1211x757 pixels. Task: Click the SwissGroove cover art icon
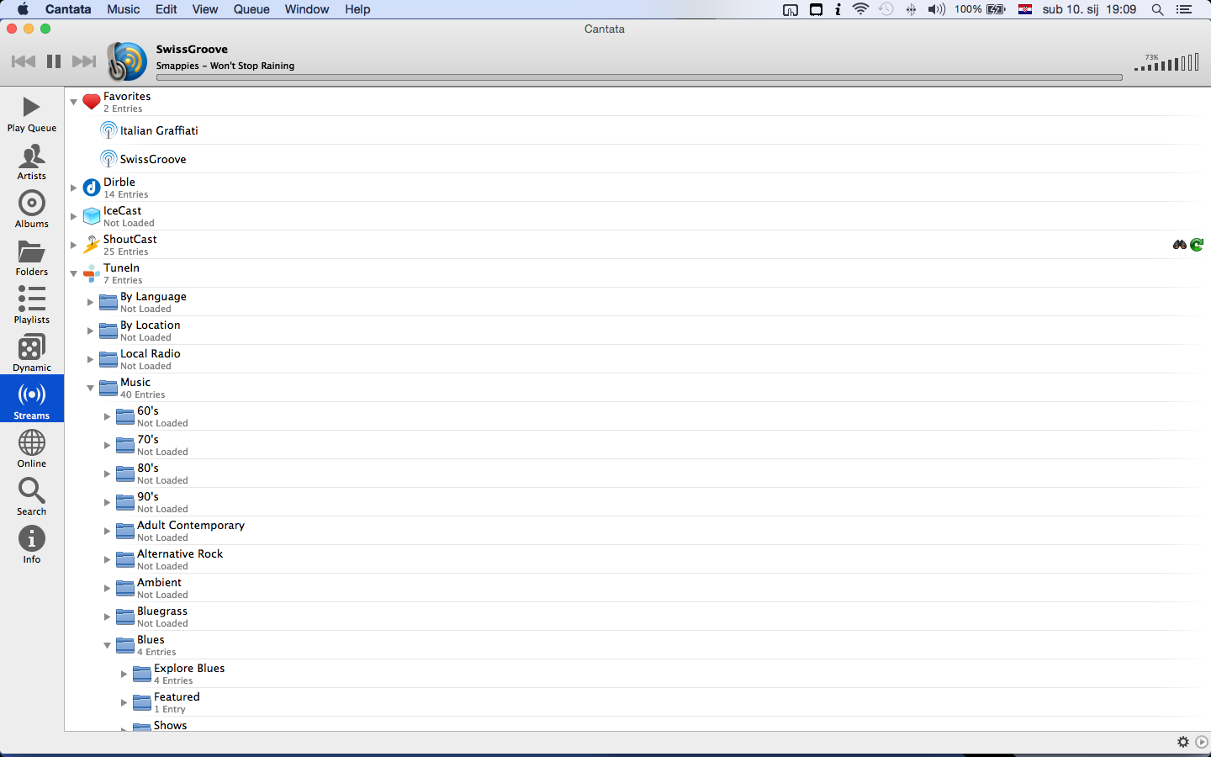(128, 61)
